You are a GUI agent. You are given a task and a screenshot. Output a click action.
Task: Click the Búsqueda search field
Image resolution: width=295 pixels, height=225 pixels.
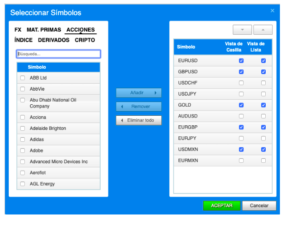tap(58, 54)
